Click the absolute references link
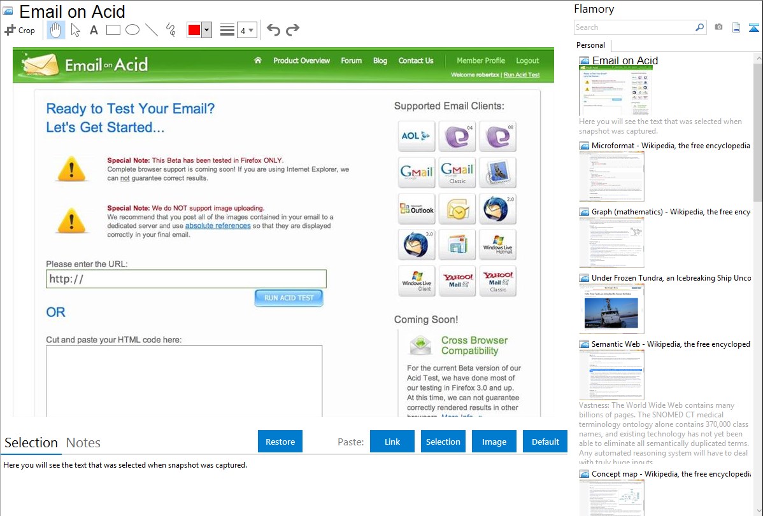 point(218,226)
